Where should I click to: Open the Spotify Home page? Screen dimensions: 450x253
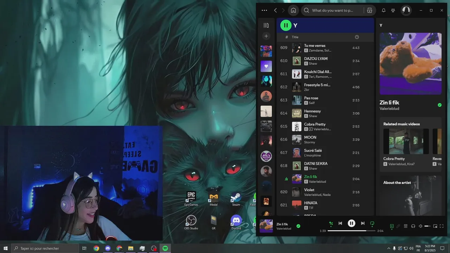coord(293,10)
